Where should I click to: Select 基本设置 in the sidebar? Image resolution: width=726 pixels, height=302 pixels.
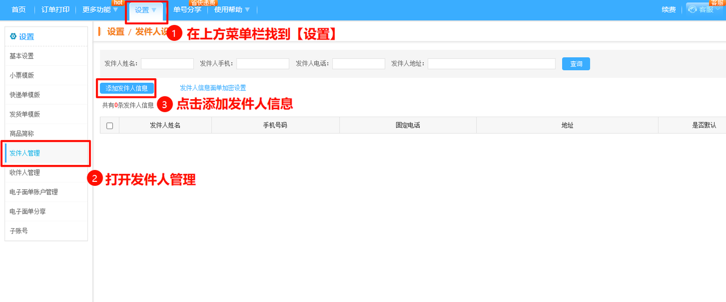click(46, 56)
